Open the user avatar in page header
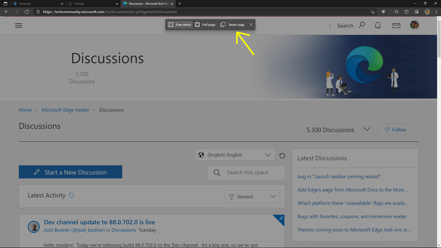Image resolution: width=441 pixels, height=248 pixels. click(x=414, y=25)
